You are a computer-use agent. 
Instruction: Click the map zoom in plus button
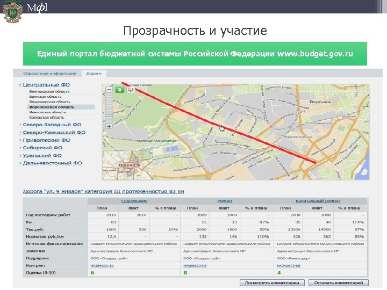click(109, 126)
